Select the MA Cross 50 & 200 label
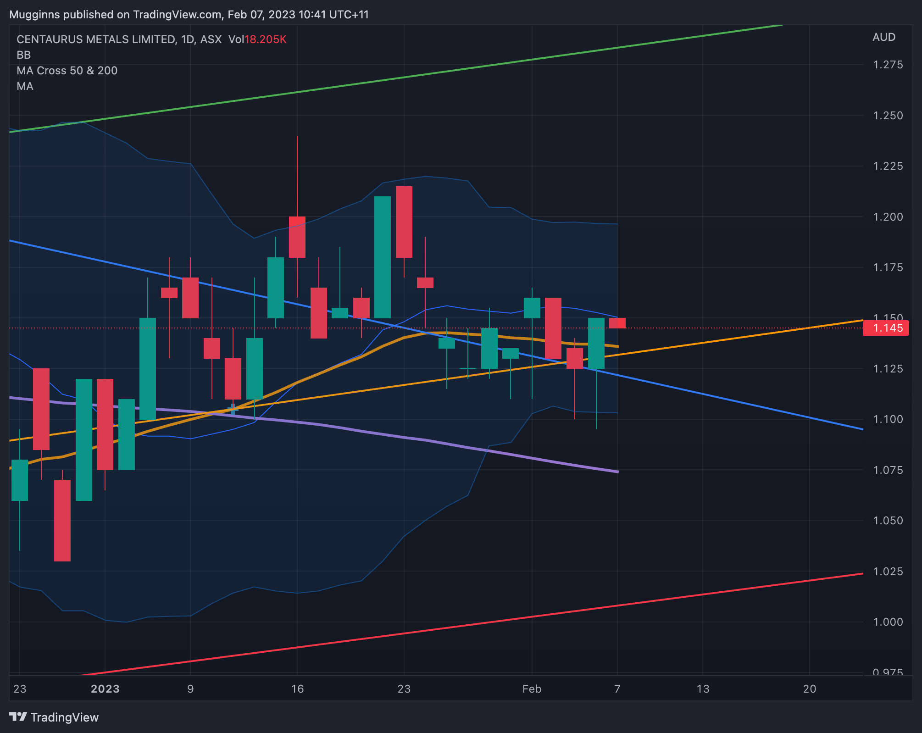The image size is (922, 733). coord(67,71)
